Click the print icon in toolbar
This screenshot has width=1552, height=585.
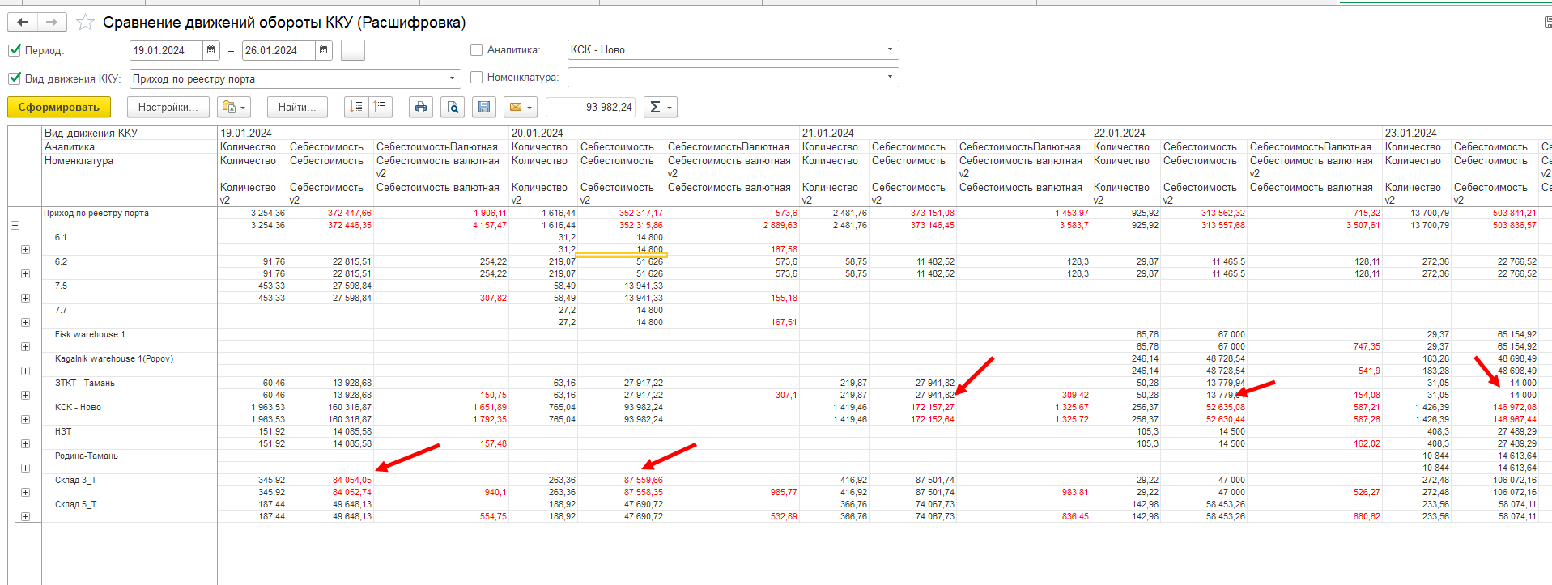(x=420, y=107)
